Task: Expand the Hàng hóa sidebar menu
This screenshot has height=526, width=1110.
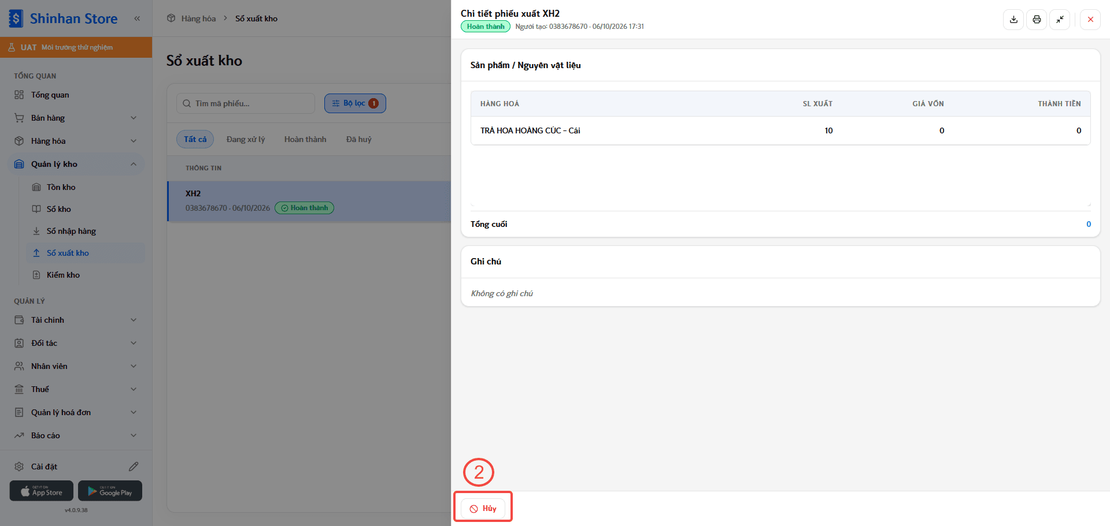Action: (76, 141)
